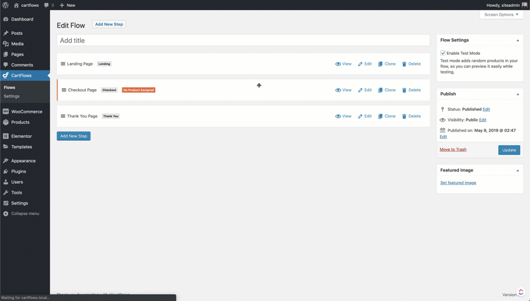Delete the Landing Page step
530x301 pixels.
pos(412,64)
